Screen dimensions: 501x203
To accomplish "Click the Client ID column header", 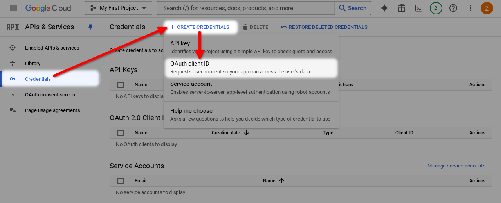I will 404,133.
